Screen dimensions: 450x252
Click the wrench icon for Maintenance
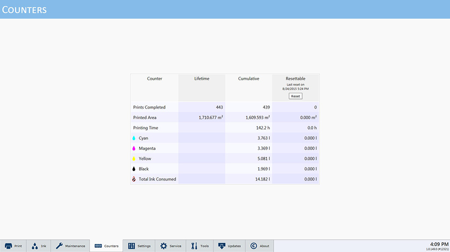click(59, 246)
